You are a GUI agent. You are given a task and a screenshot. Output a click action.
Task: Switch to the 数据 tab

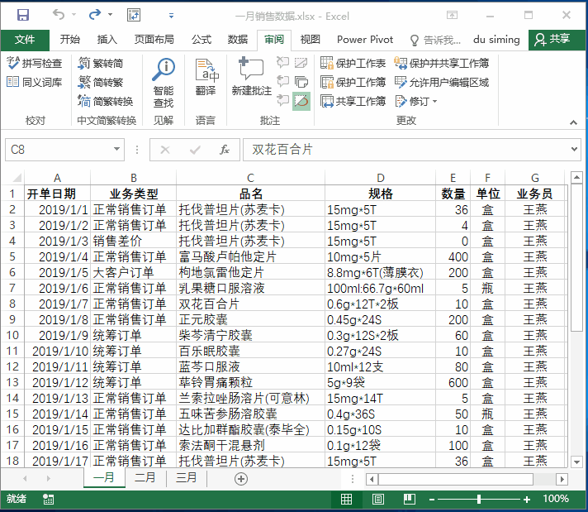coord(238,40)
